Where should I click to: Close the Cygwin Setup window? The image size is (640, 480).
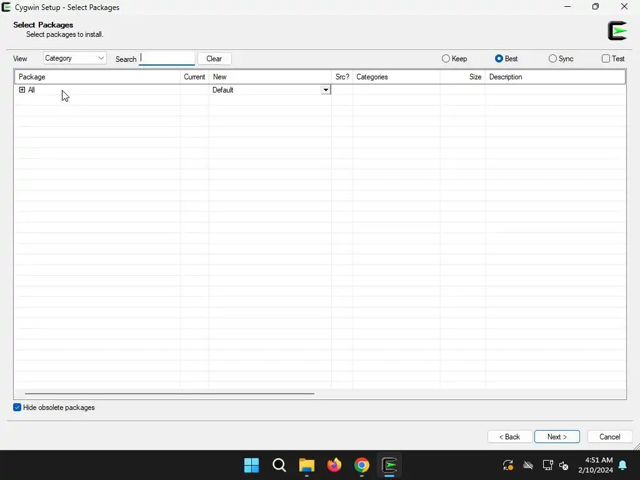pyautogui.click(x=624, y=7)
